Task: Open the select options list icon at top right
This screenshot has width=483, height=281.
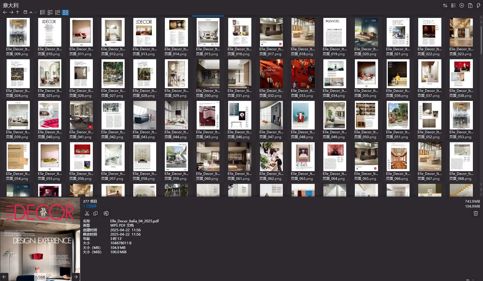Action: (x=453, y=5)
